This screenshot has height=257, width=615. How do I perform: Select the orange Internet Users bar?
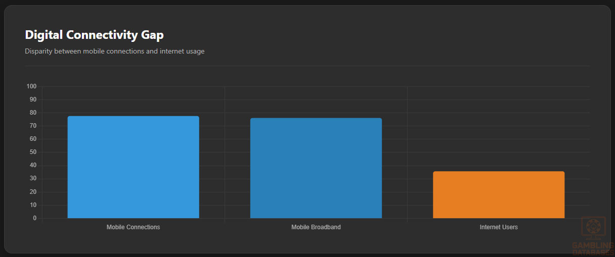point(498,195)
